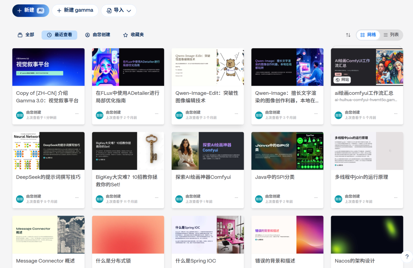Click title 什么是Spring IOC
This screenshot has width=413, height=268.
click(196, 261)
